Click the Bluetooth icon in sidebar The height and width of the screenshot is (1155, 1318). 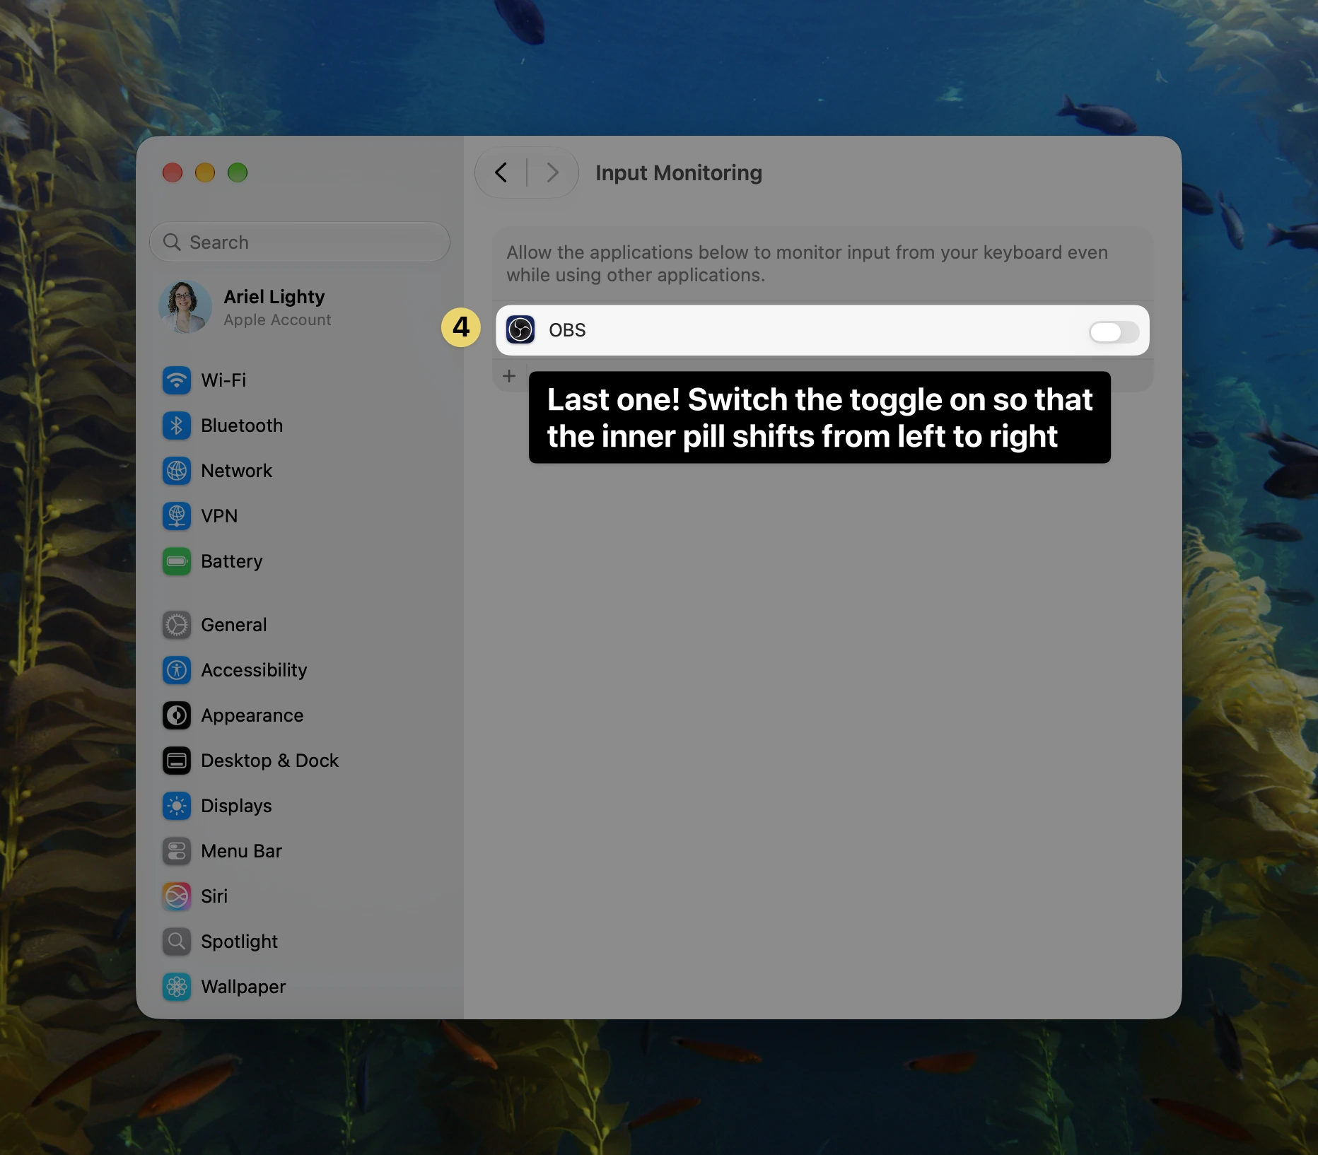point(177,426)
